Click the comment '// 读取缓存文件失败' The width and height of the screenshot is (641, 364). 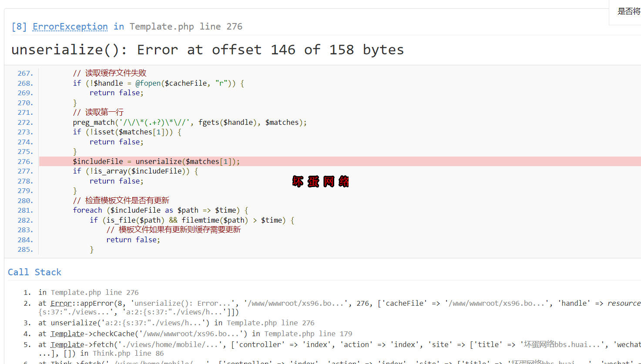click(110, 73)
